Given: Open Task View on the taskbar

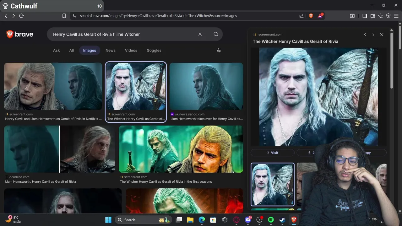Looking at the screenshot, I should pyautogui.click(x=179, y=220).
